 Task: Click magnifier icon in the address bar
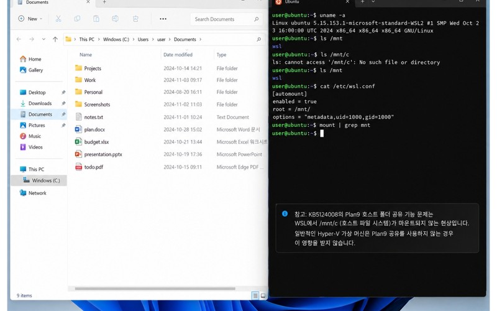pos(258,39)
